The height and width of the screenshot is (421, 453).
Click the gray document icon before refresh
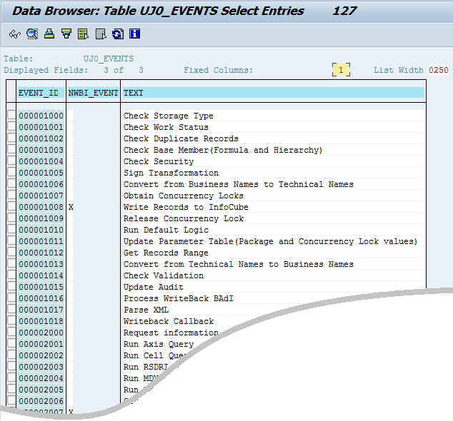[x=101, y=34]
